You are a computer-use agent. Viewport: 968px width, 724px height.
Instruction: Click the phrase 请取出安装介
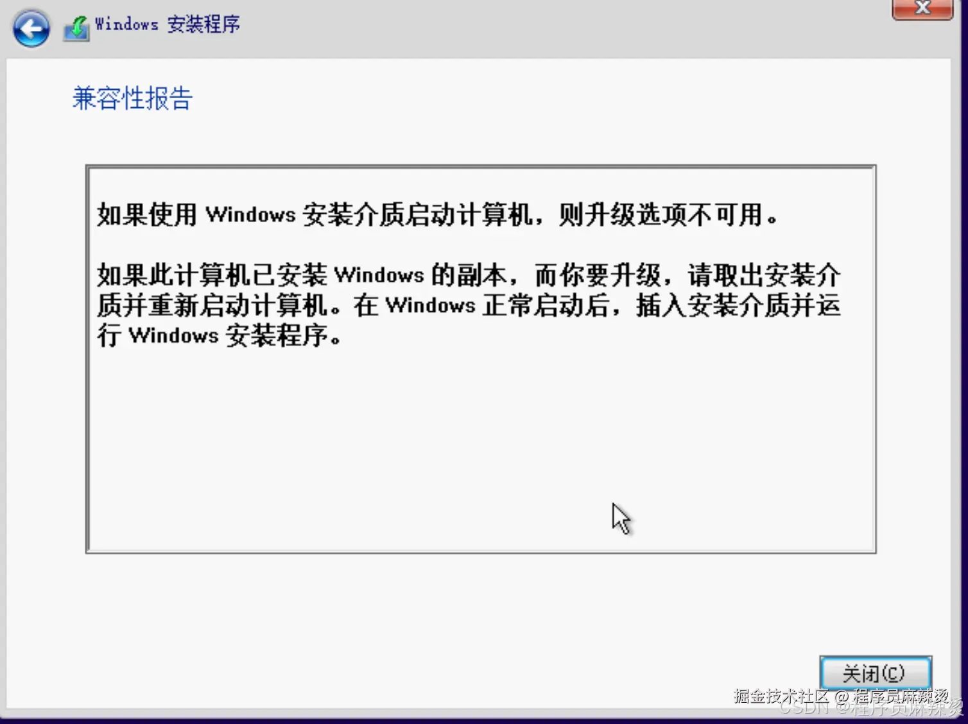click(764, 275)
